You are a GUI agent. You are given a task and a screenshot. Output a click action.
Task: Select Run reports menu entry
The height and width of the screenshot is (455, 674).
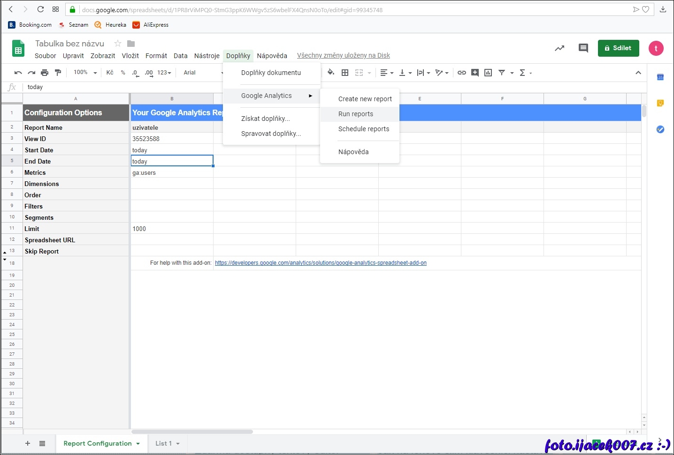(356, 114)
